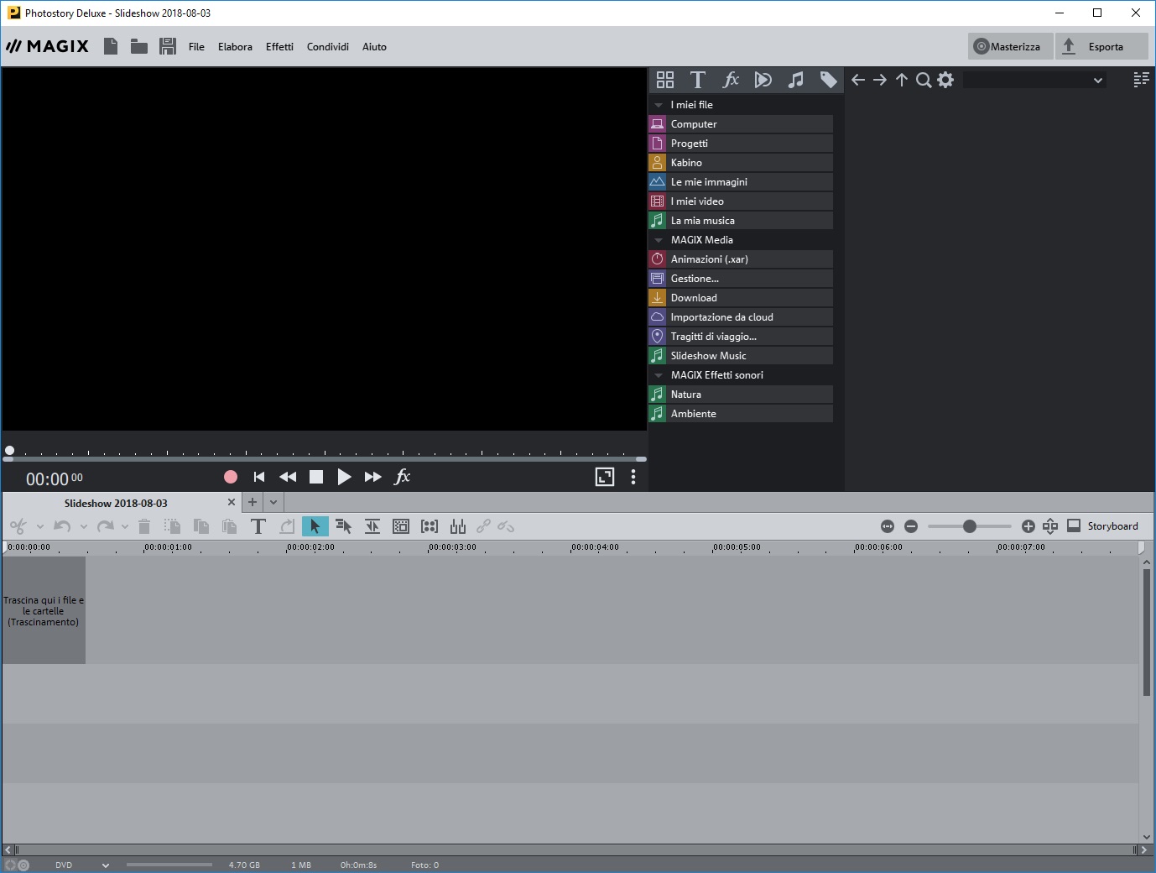Image resolution: width=1156 pixels, height=873 pixels.
Task: Open the transitions tab icon in media pool
Action: click(x=763, y=80)
